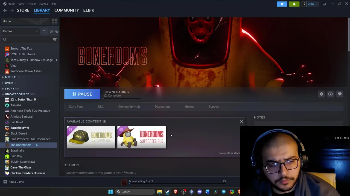Select Chicken Invaders Universe
The height and width of the screenshot is (196, 350).
point(28,173)
